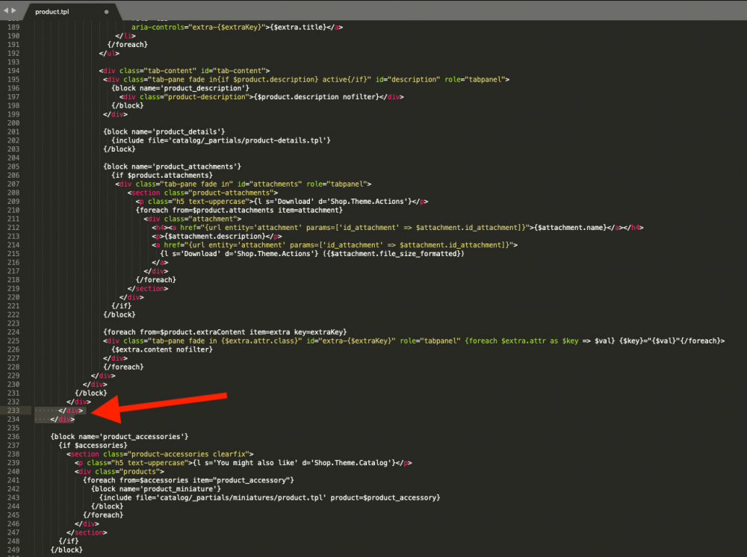Image resolution: width=747 pixels, height=557 pixels.
Task: Click line number 233 in gutter
Action: [x=13, y=411]
